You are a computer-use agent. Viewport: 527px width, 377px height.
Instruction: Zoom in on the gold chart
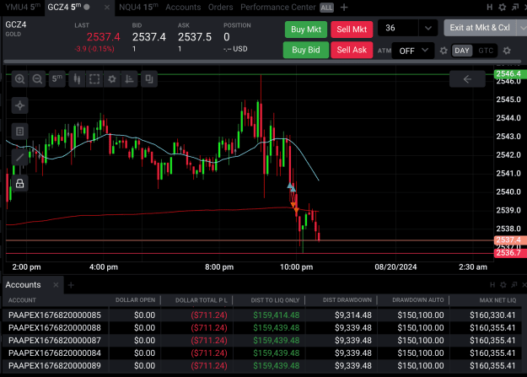pyautogui.click(x=20, y=79)
